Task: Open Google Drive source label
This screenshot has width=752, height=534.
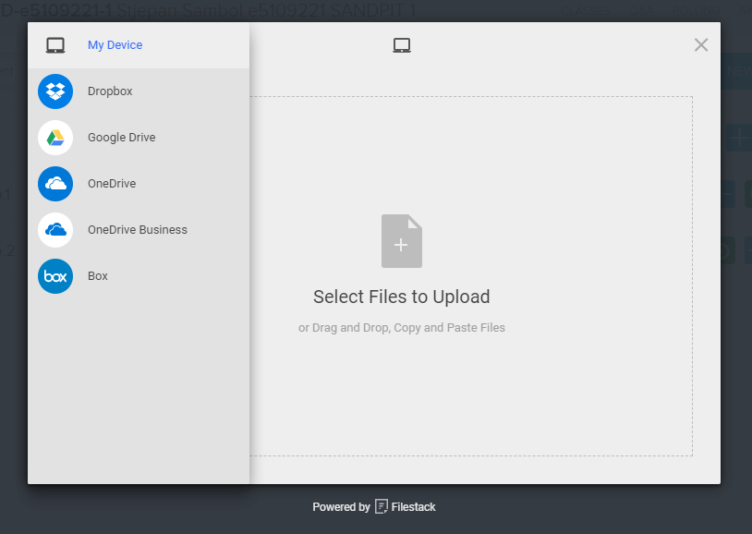Action: [121, 138]
